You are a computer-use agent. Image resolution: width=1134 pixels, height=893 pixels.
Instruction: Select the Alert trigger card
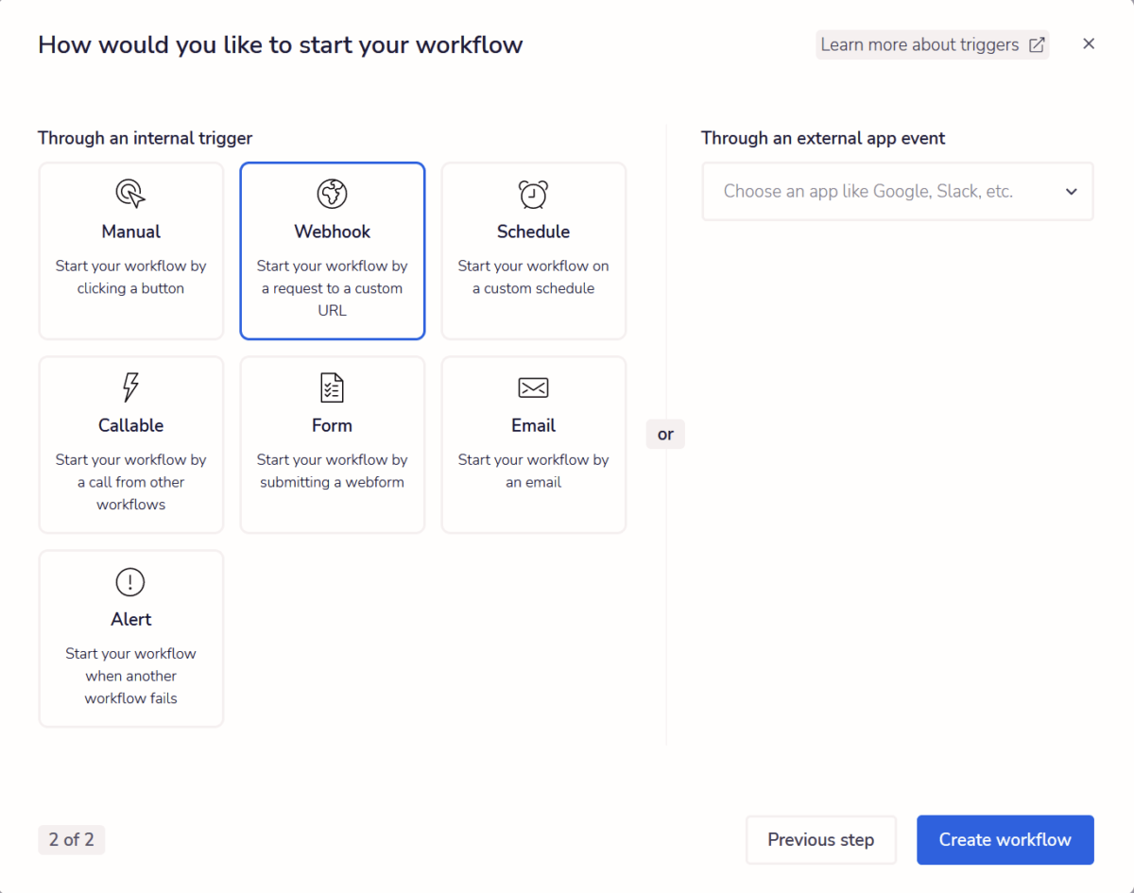130,638
